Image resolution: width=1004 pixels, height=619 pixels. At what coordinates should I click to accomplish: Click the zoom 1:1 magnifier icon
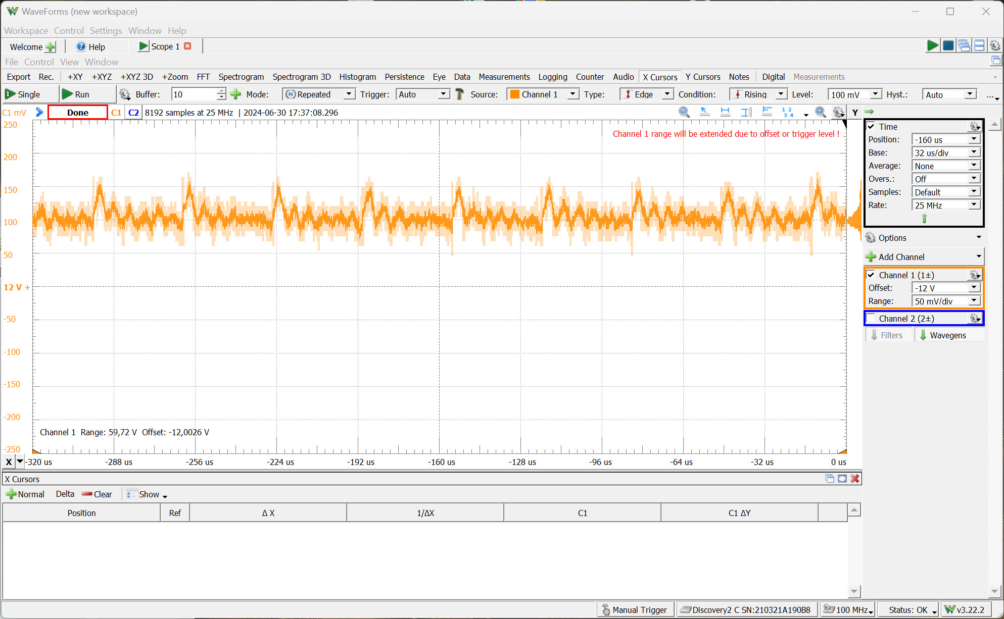pyautogui.click(x=684, y=112)
